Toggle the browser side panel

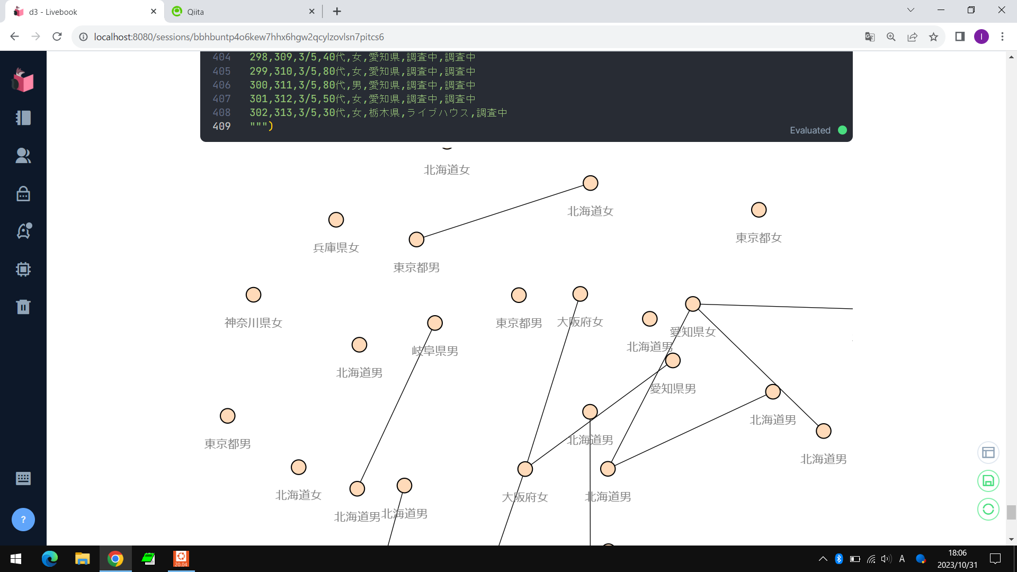click(x=960, y=37)
